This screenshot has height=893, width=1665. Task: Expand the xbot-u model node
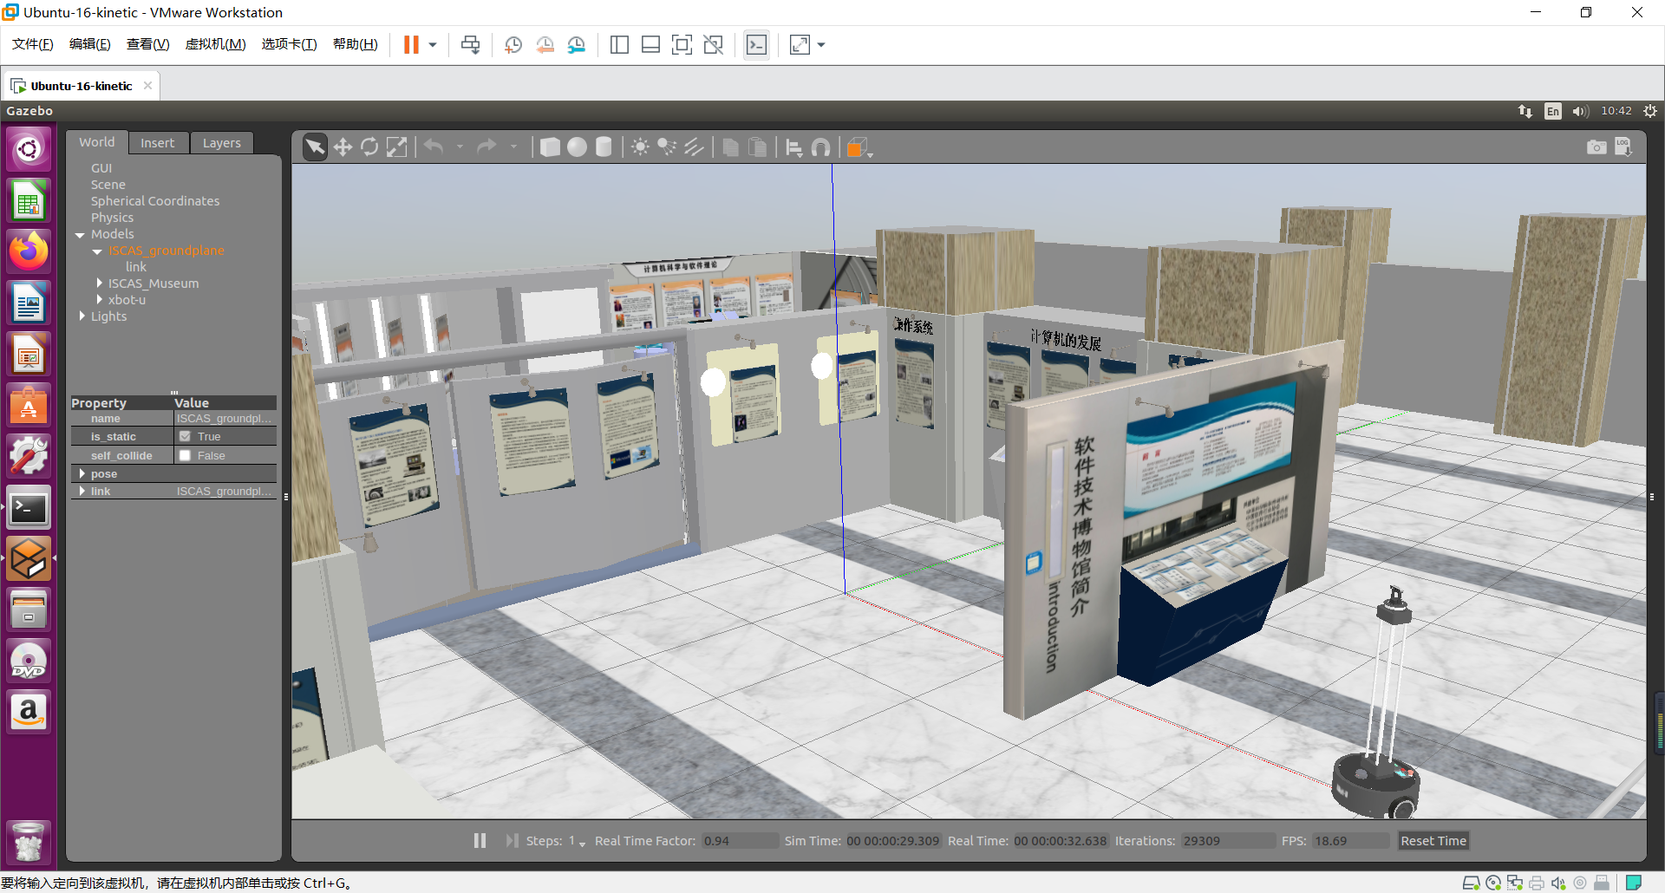pos(99,300)
